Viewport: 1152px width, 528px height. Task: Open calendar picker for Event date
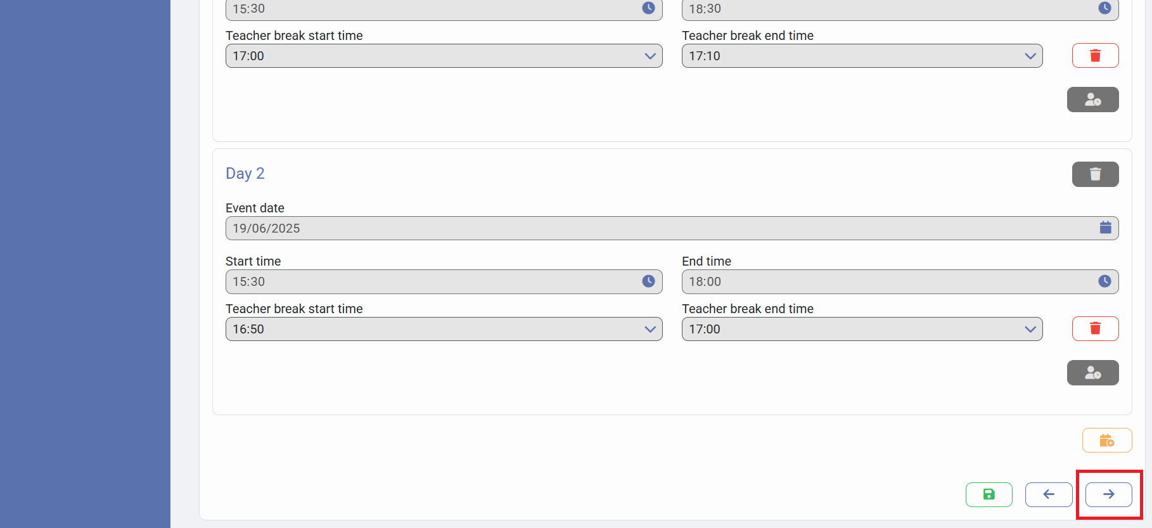click(x=1105, y=228)
